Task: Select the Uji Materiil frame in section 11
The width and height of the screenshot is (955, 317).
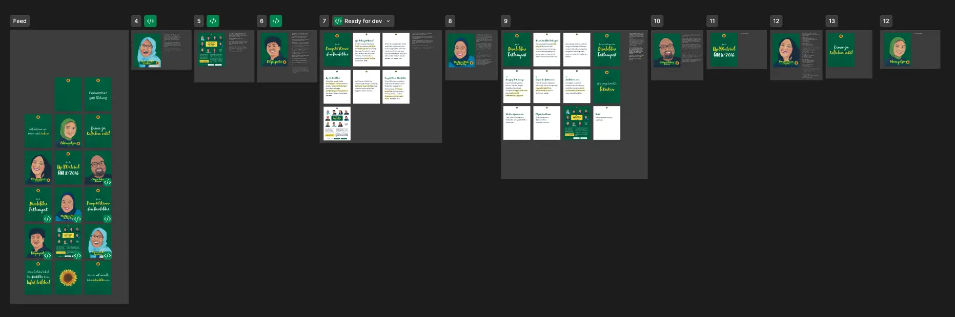Action: pyautogui.click(x=724, y=50)
